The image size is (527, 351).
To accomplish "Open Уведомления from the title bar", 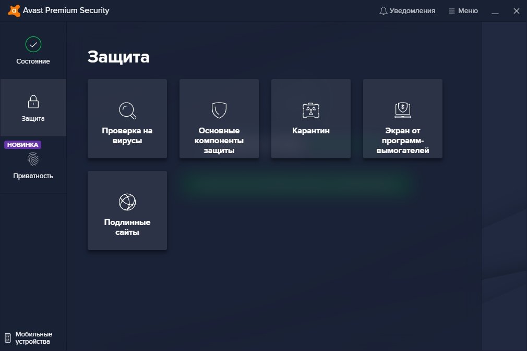I will pos(412,11).
